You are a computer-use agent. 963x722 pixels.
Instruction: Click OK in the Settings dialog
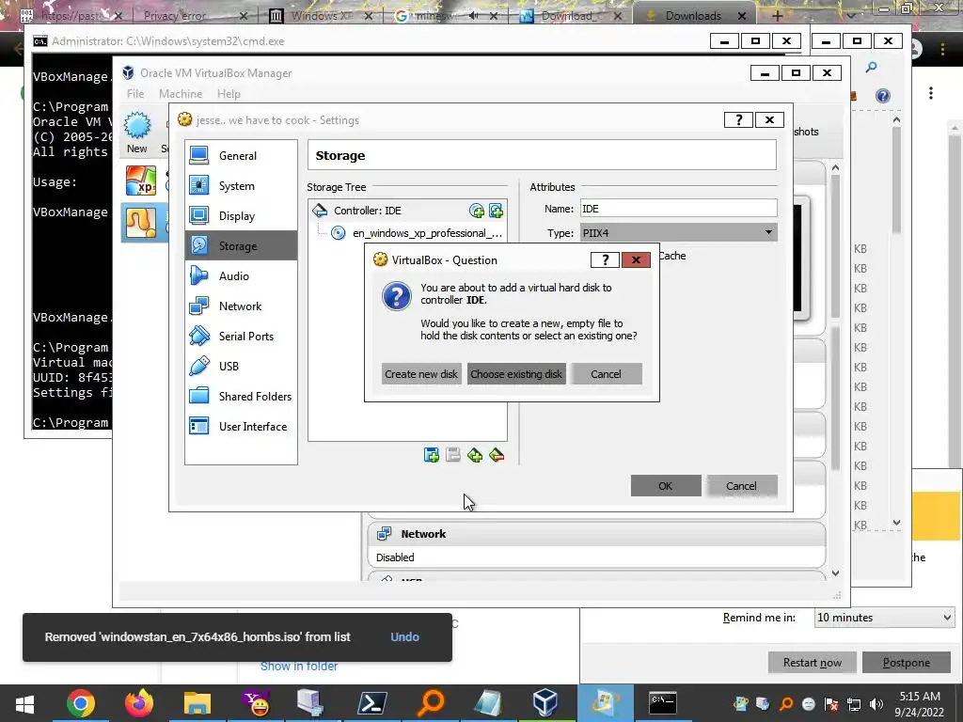pyautogui.click(x=666, y=486)
